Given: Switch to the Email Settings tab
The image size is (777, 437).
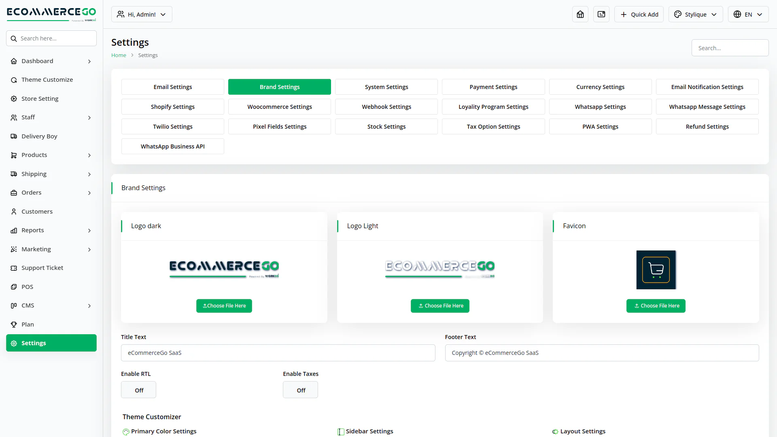Looking at the screenshot, I should [x=172, y=87].
